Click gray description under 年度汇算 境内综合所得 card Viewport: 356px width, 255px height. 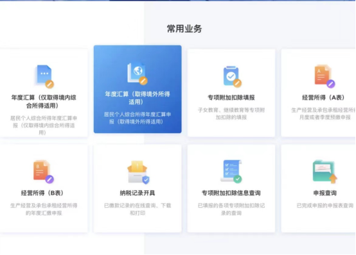pos(44,125)
